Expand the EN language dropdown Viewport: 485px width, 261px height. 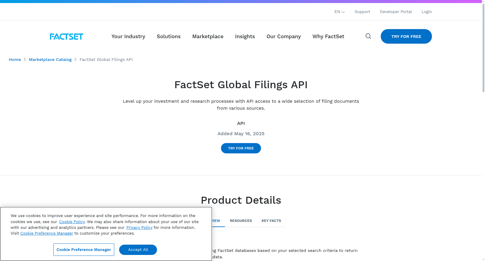coord(339,12)
